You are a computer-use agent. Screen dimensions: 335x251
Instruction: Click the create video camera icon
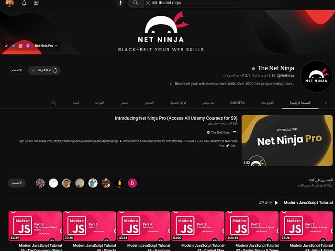(36, 3)
